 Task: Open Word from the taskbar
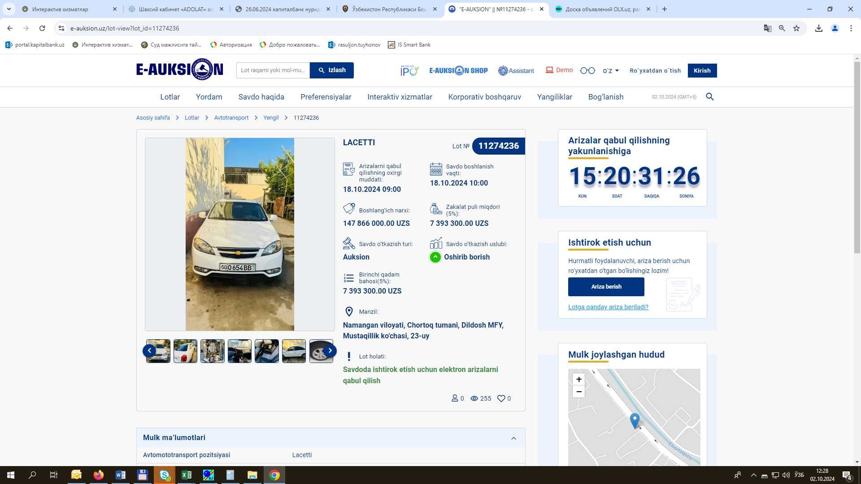pyautogui.click(x=120, y=475)
